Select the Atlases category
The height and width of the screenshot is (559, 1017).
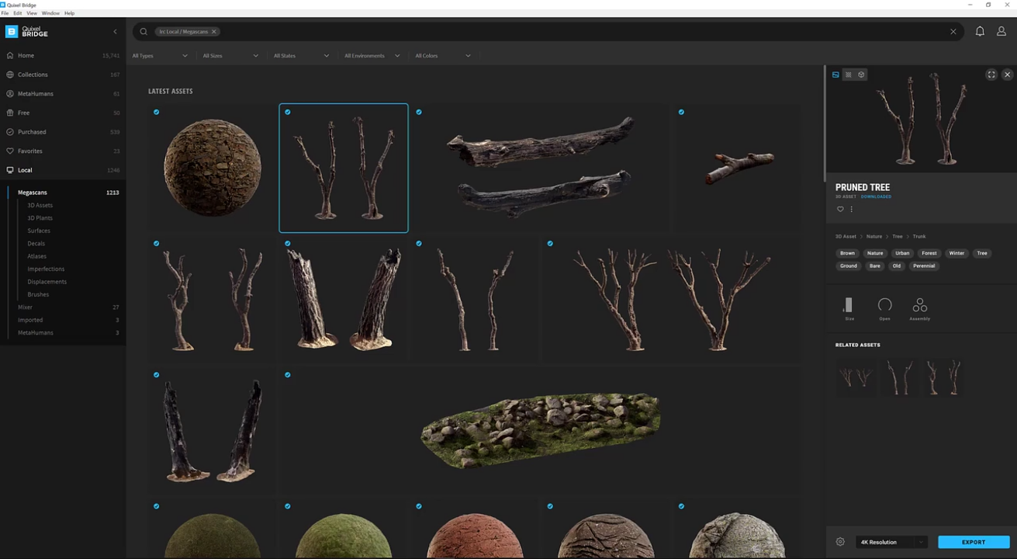coord(37,256)
